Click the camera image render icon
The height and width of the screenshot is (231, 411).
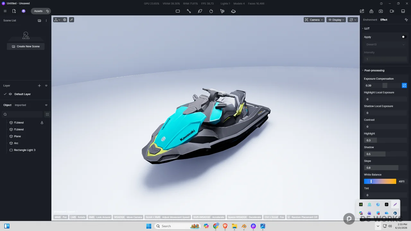point(381,11)
